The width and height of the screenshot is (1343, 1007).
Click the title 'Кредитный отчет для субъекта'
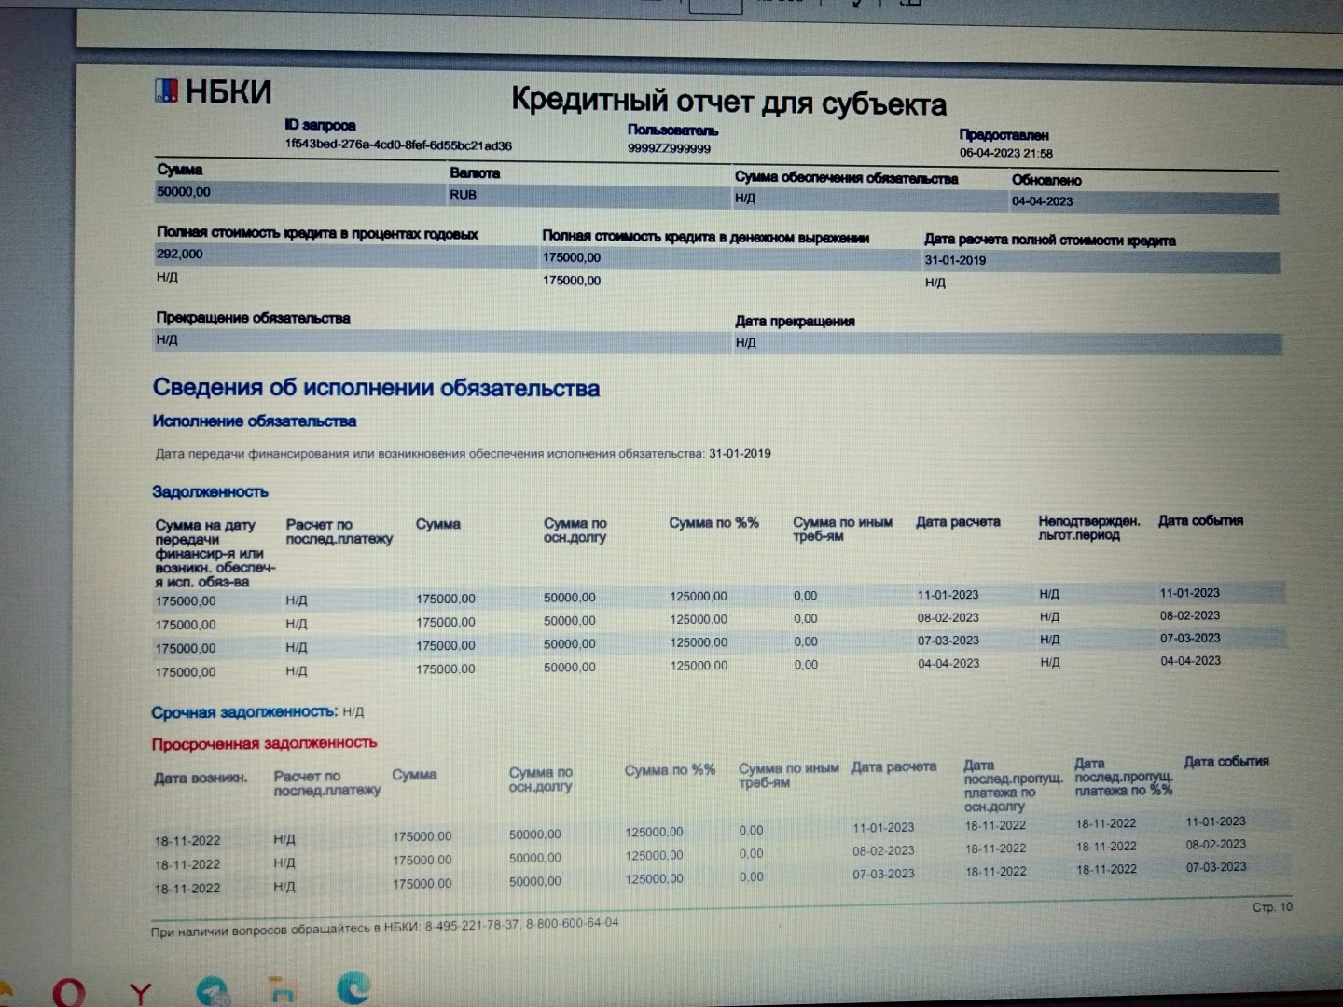click(x=728, y=101)
